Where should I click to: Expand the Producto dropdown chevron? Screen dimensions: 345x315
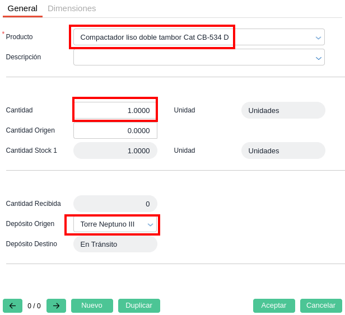click(x=318, y=38)
